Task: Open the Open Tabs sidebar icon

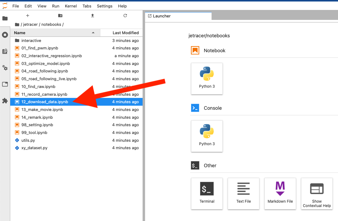Action: pos(5,84)
